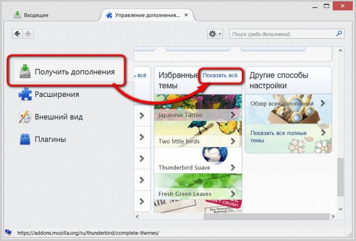Click Показать всё link for themes
Screen dimensions: 356x241
220,76
